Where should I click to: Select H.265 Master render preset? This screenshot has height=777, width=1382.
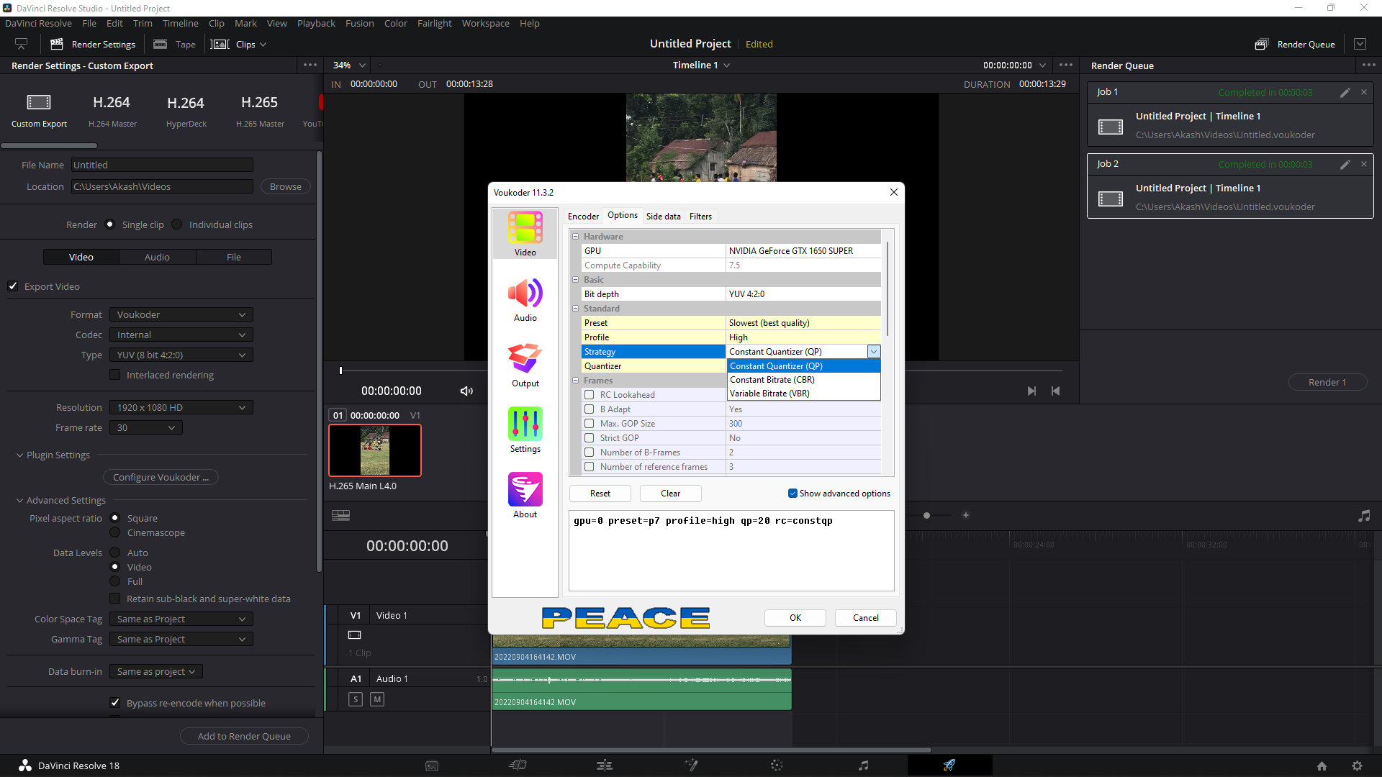(x=260, y=111)
